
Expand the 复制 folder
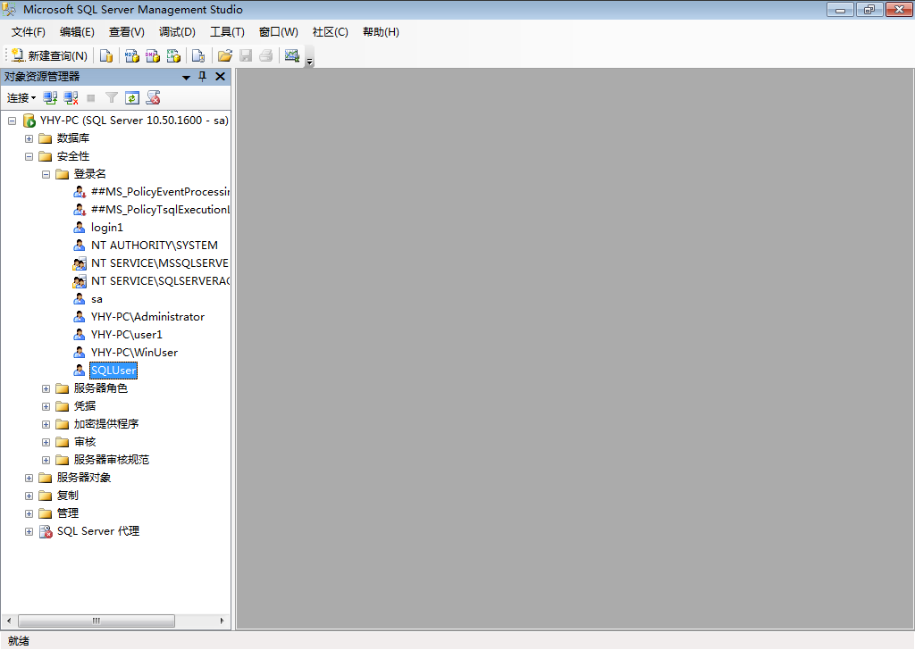[29, 496]
